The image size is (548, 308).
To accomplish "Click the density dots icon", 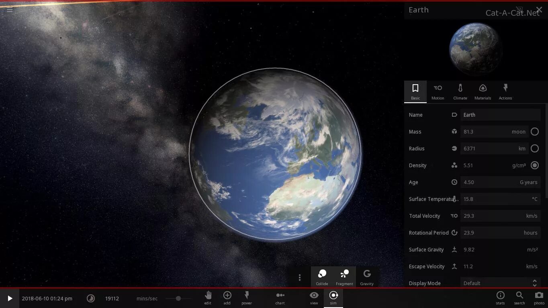I will point(454,165).
